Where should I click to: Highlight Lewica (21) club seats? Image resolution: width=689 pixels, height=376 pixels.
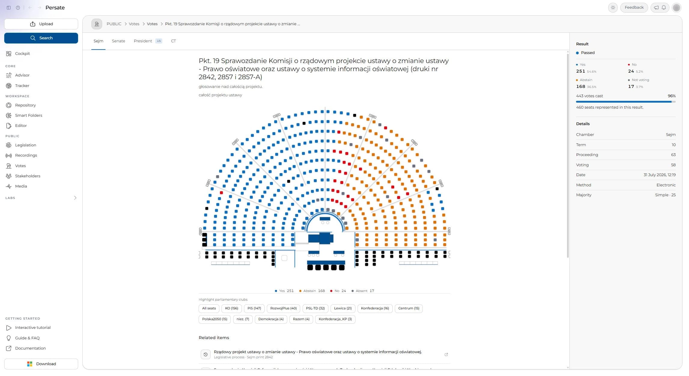(343, 308)
